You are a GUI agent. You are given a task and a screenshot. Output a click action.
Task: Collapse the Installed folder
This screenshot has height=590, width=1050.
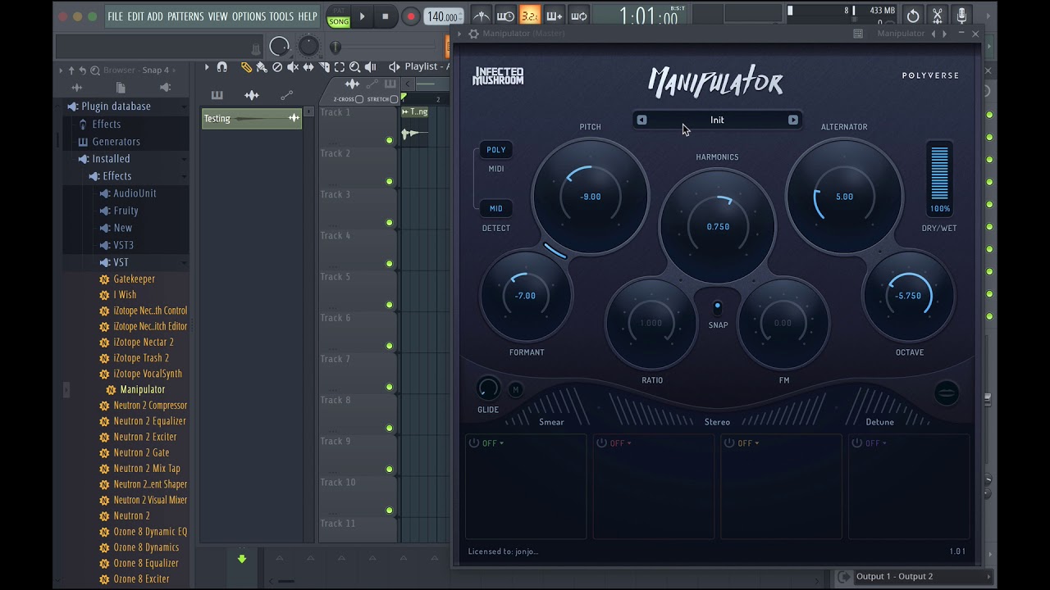click(111, 159)
